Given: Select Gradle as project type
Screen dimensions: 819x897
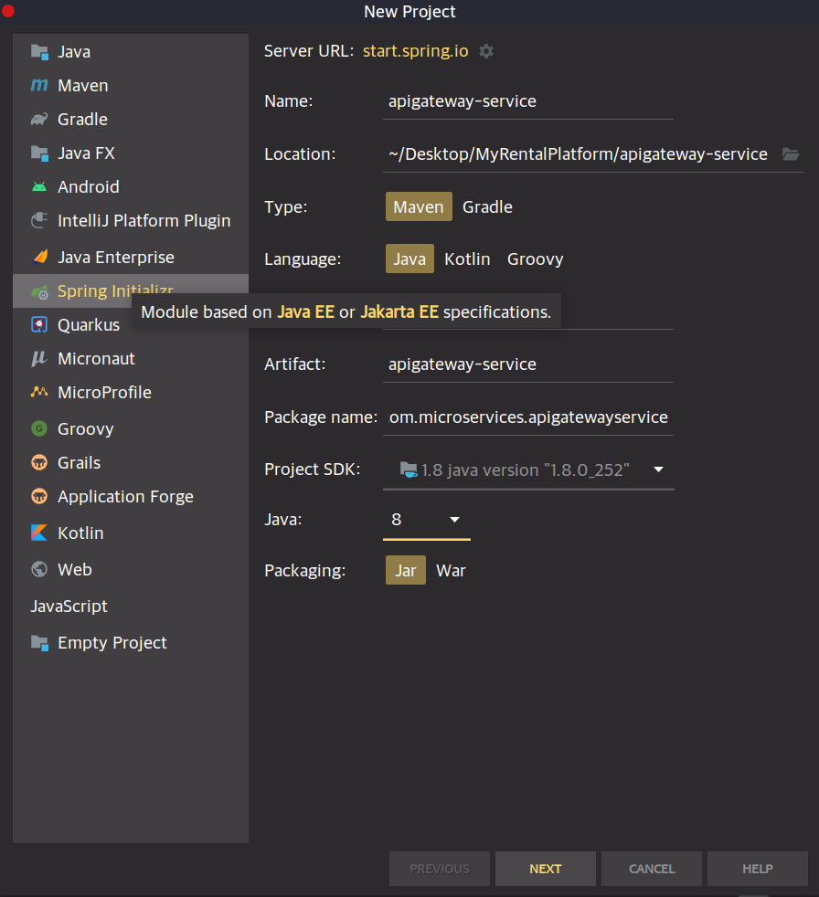Looking at the screenshot, I should (x=487, y=206).
